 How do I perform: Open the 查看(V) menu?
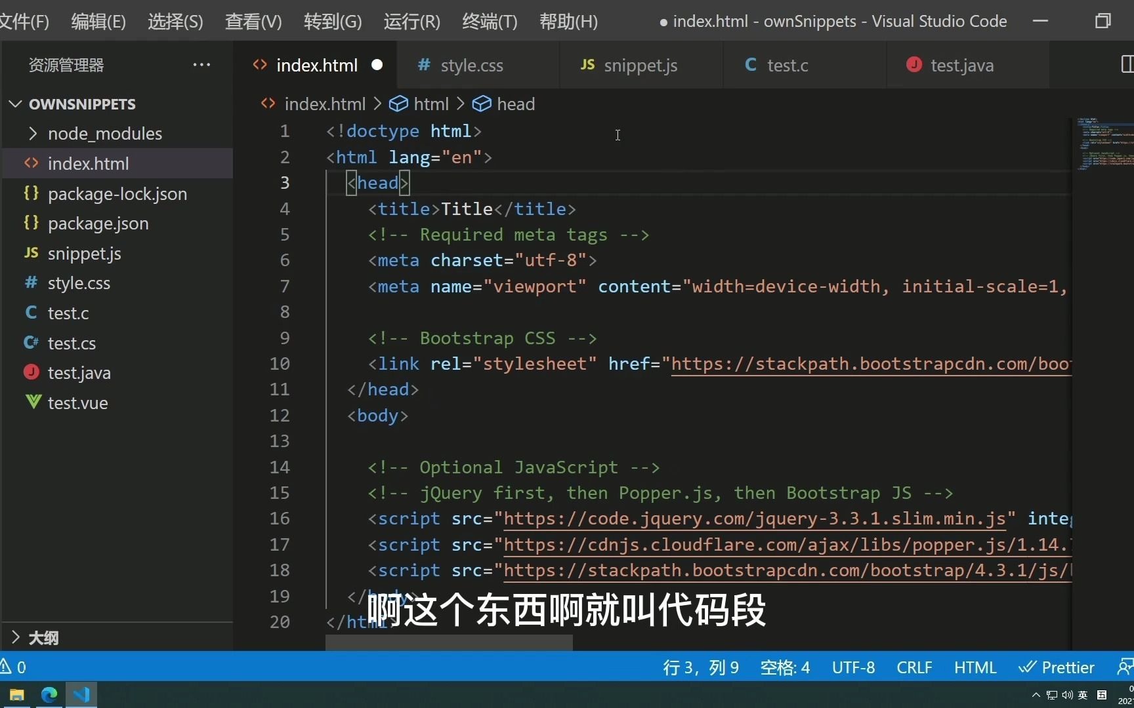253,21
